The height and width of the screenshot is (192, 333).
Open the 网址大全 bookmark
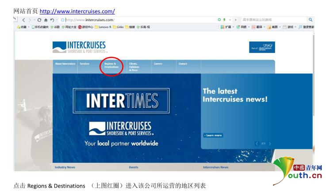pos(69,27)
